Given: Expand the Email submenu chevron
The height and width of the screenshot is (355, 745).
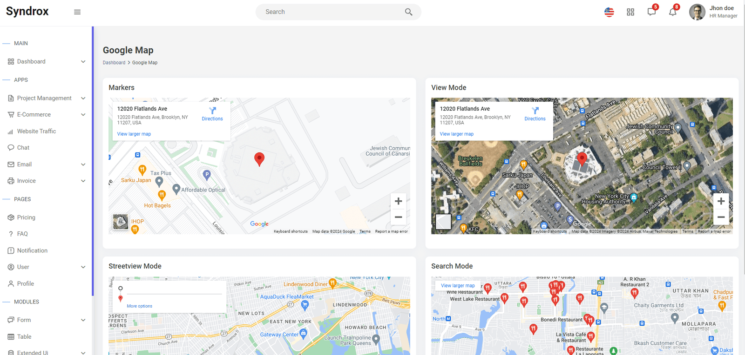Looking at the screenshot, I should tap(83, 164).
